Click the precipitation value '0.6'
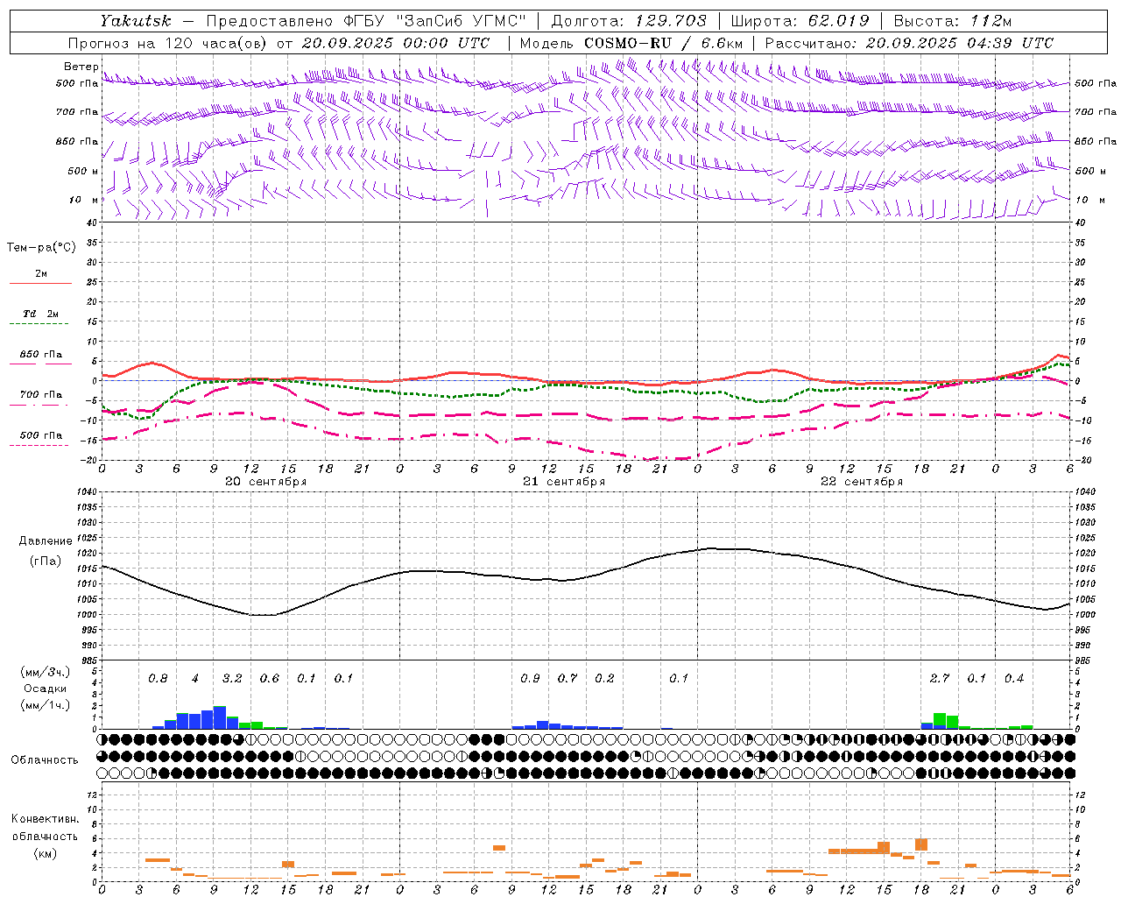Viewport: 1121px width, 897px height. [x=270, y=679]
